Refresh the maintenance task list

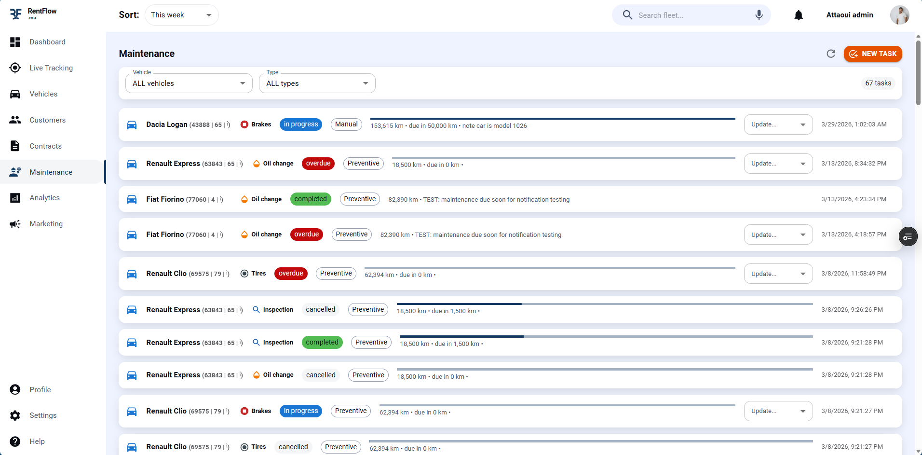[x=830, y=54]
